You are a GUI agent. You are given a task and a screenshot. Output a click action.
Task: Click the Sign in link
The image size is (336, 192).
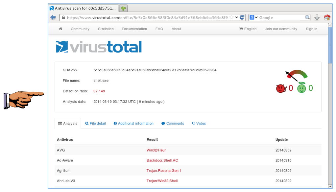pos(311,29)
